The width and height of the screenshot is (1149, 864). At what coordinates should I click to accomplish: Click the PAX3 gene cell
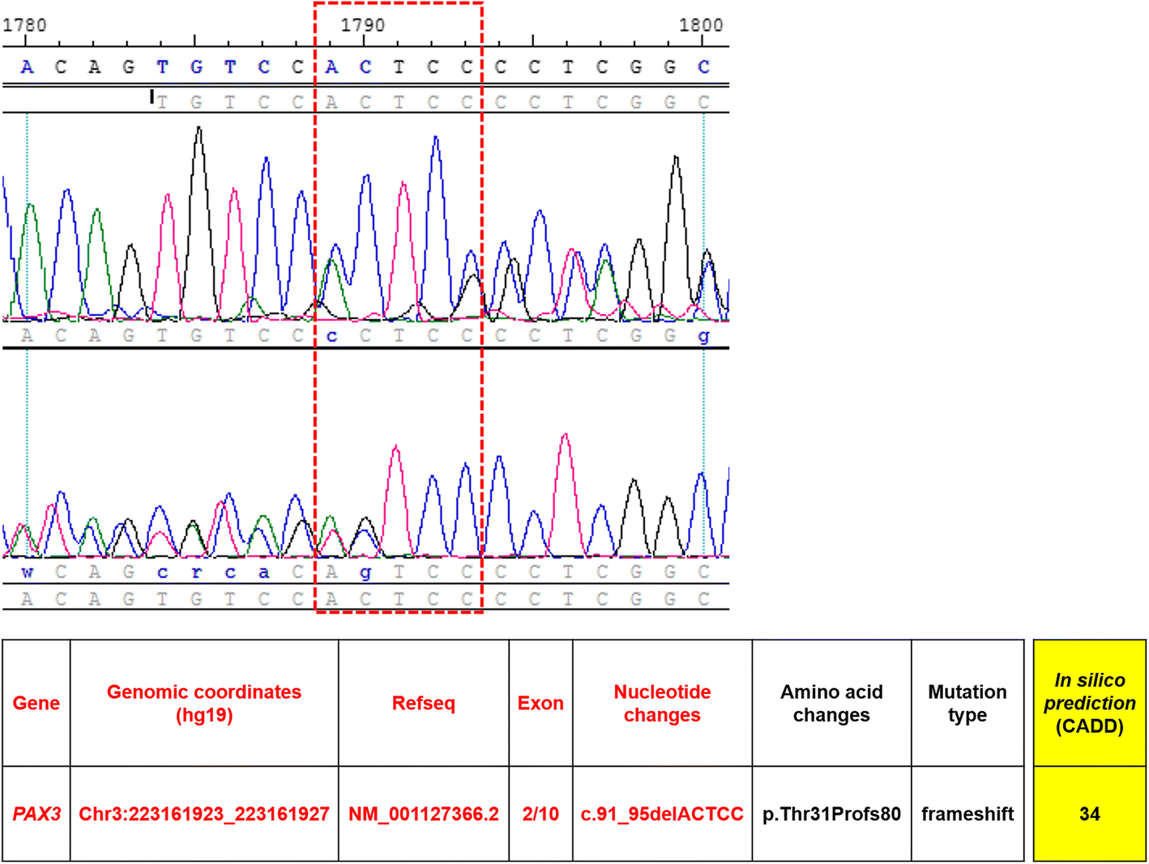(36, 814)
